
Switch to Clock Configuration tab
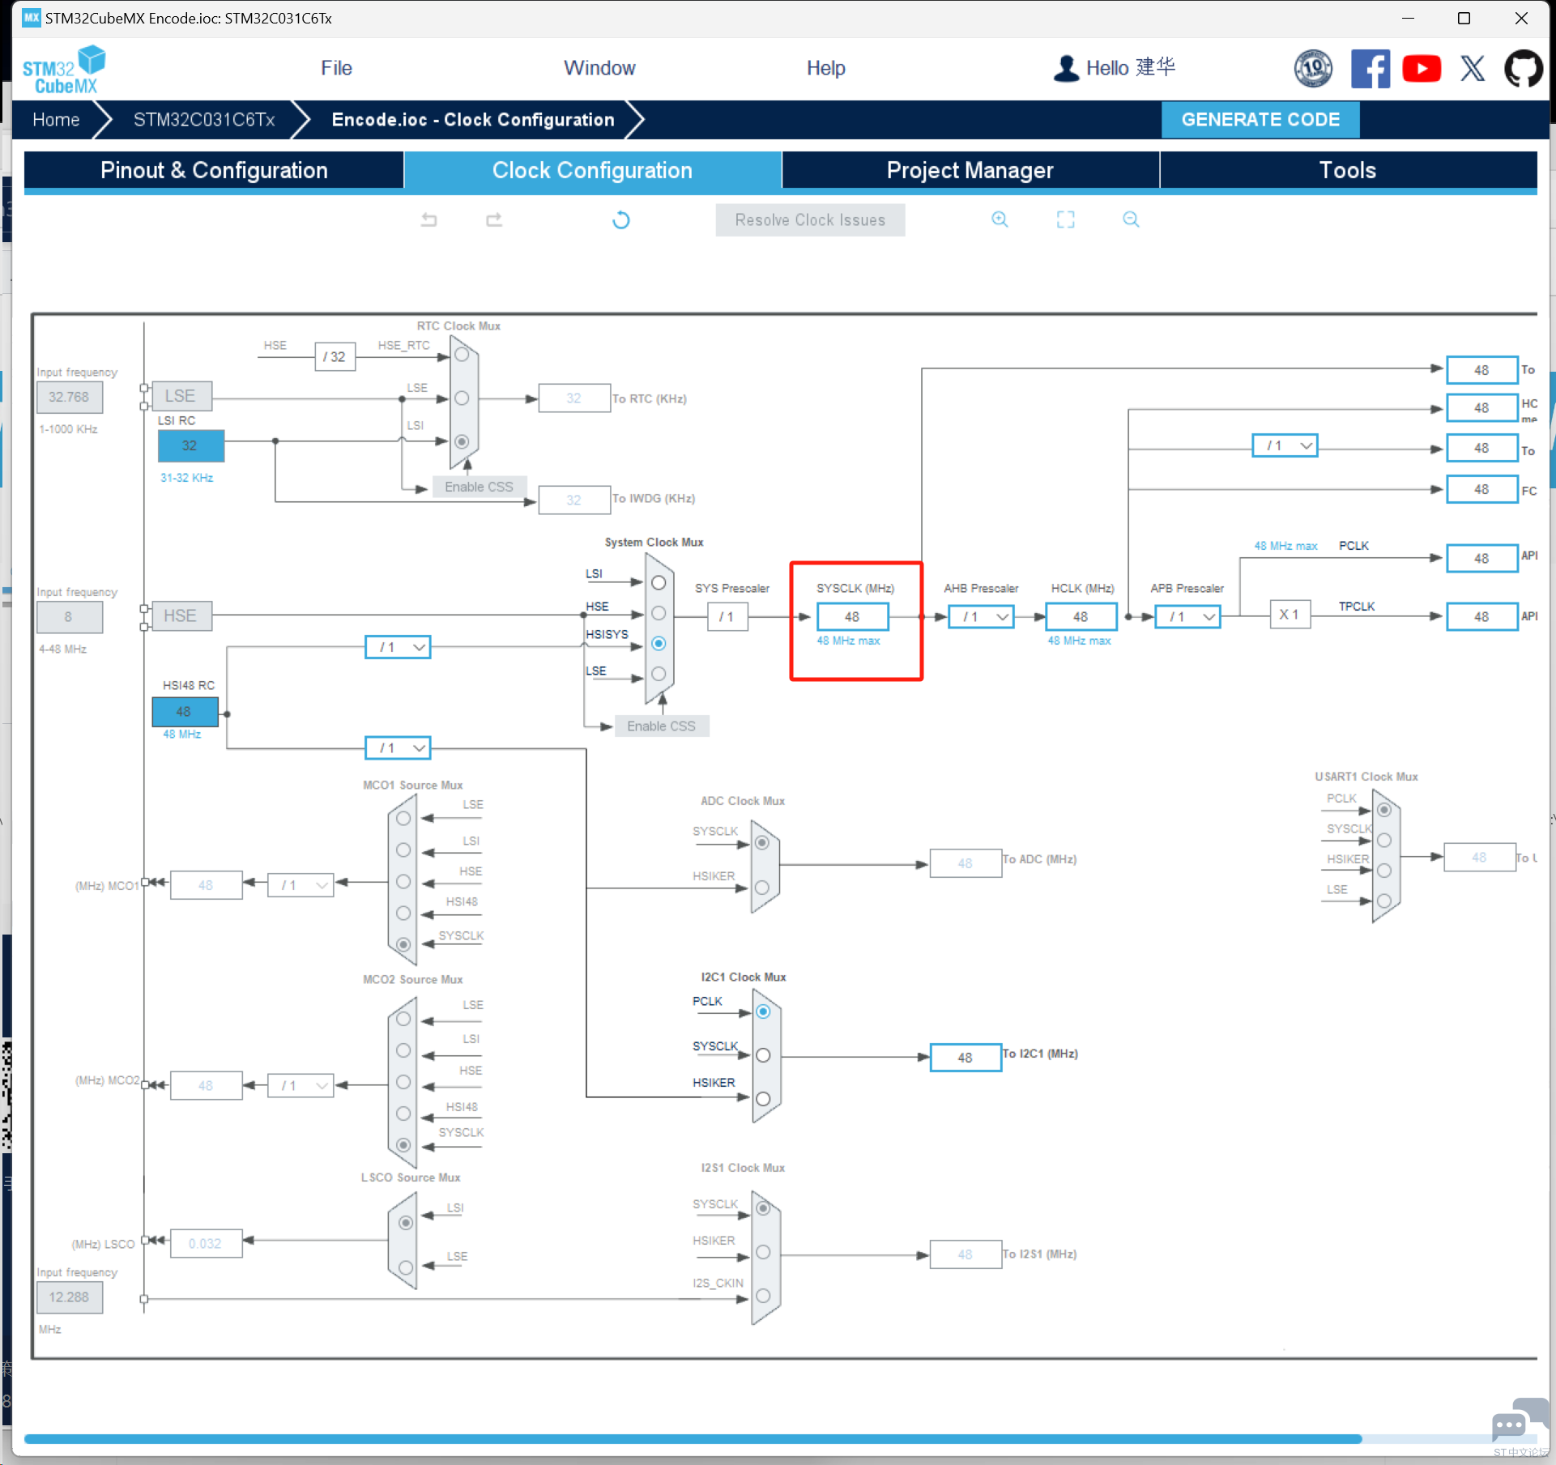point(592,170)
